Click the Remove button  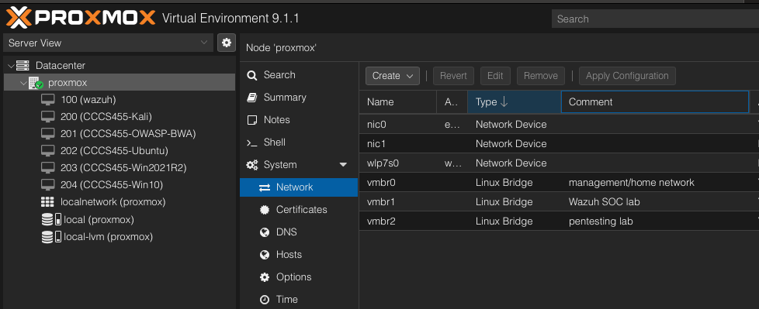[541, 76]
